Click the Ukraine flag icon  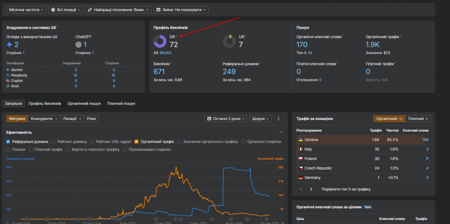[301, 140]
